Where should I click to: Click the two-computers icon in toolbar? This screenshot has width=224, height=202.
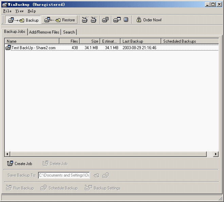(117, 20)
